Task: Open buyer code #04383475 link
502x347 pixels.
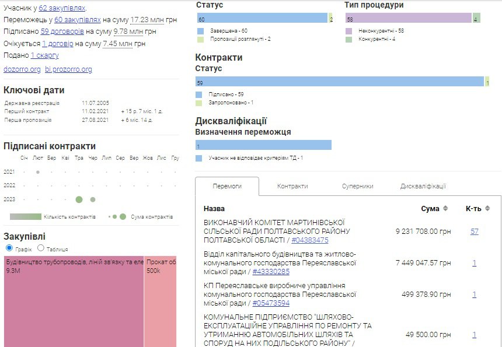Action: (309, 240)
